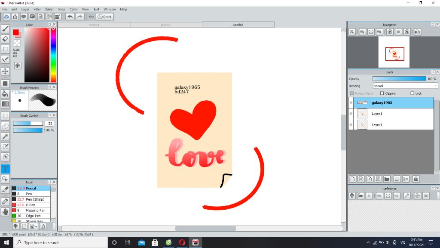Click Navigator flip canvas icon
Screen dimensions: 440x248
coord(418,32)
